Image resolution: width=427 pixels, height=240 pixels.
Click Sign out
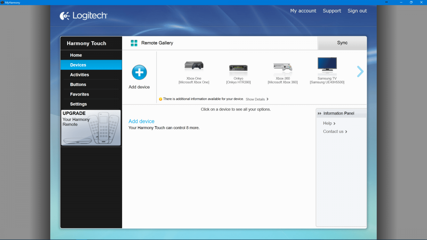[x=357, y=11]
